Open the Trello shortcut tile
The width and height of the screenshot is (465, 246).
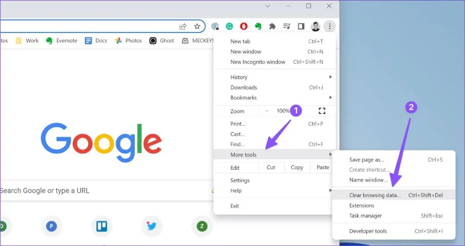pyautogui.click(x=101, y=226)
